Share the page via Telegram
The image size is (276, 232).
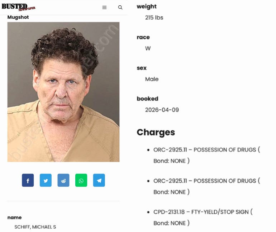(x=99, y=180)
